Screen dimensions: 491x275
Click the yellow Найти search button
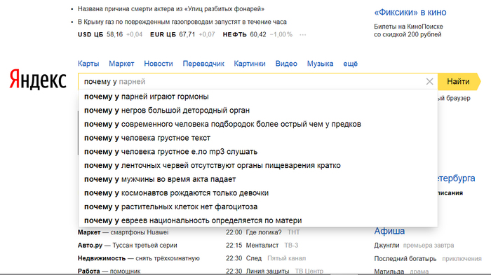point(459,82)
